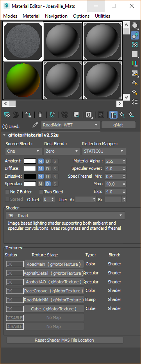Click the Get Material icon
The height and width of the screenshot is (364, 141).
coord(7,114)
